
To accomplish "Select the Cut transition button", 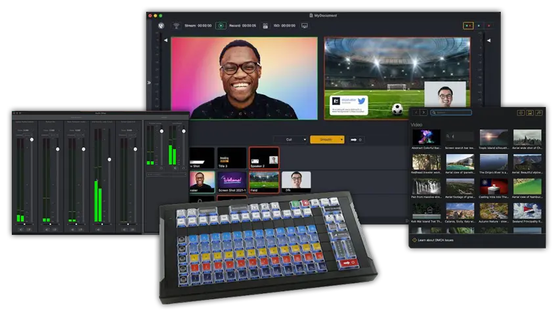I will pos(289,140).
